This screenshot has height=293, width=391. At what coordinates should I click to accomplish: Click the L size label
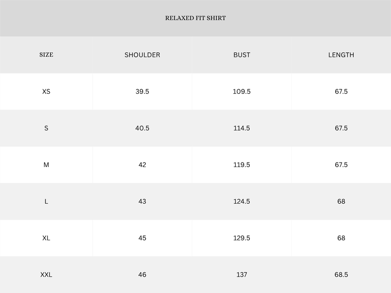click(46, 201)
